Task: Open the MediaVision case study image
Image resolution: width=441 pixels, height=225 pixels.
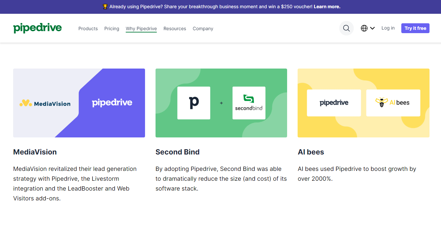Action: (79, 103)
